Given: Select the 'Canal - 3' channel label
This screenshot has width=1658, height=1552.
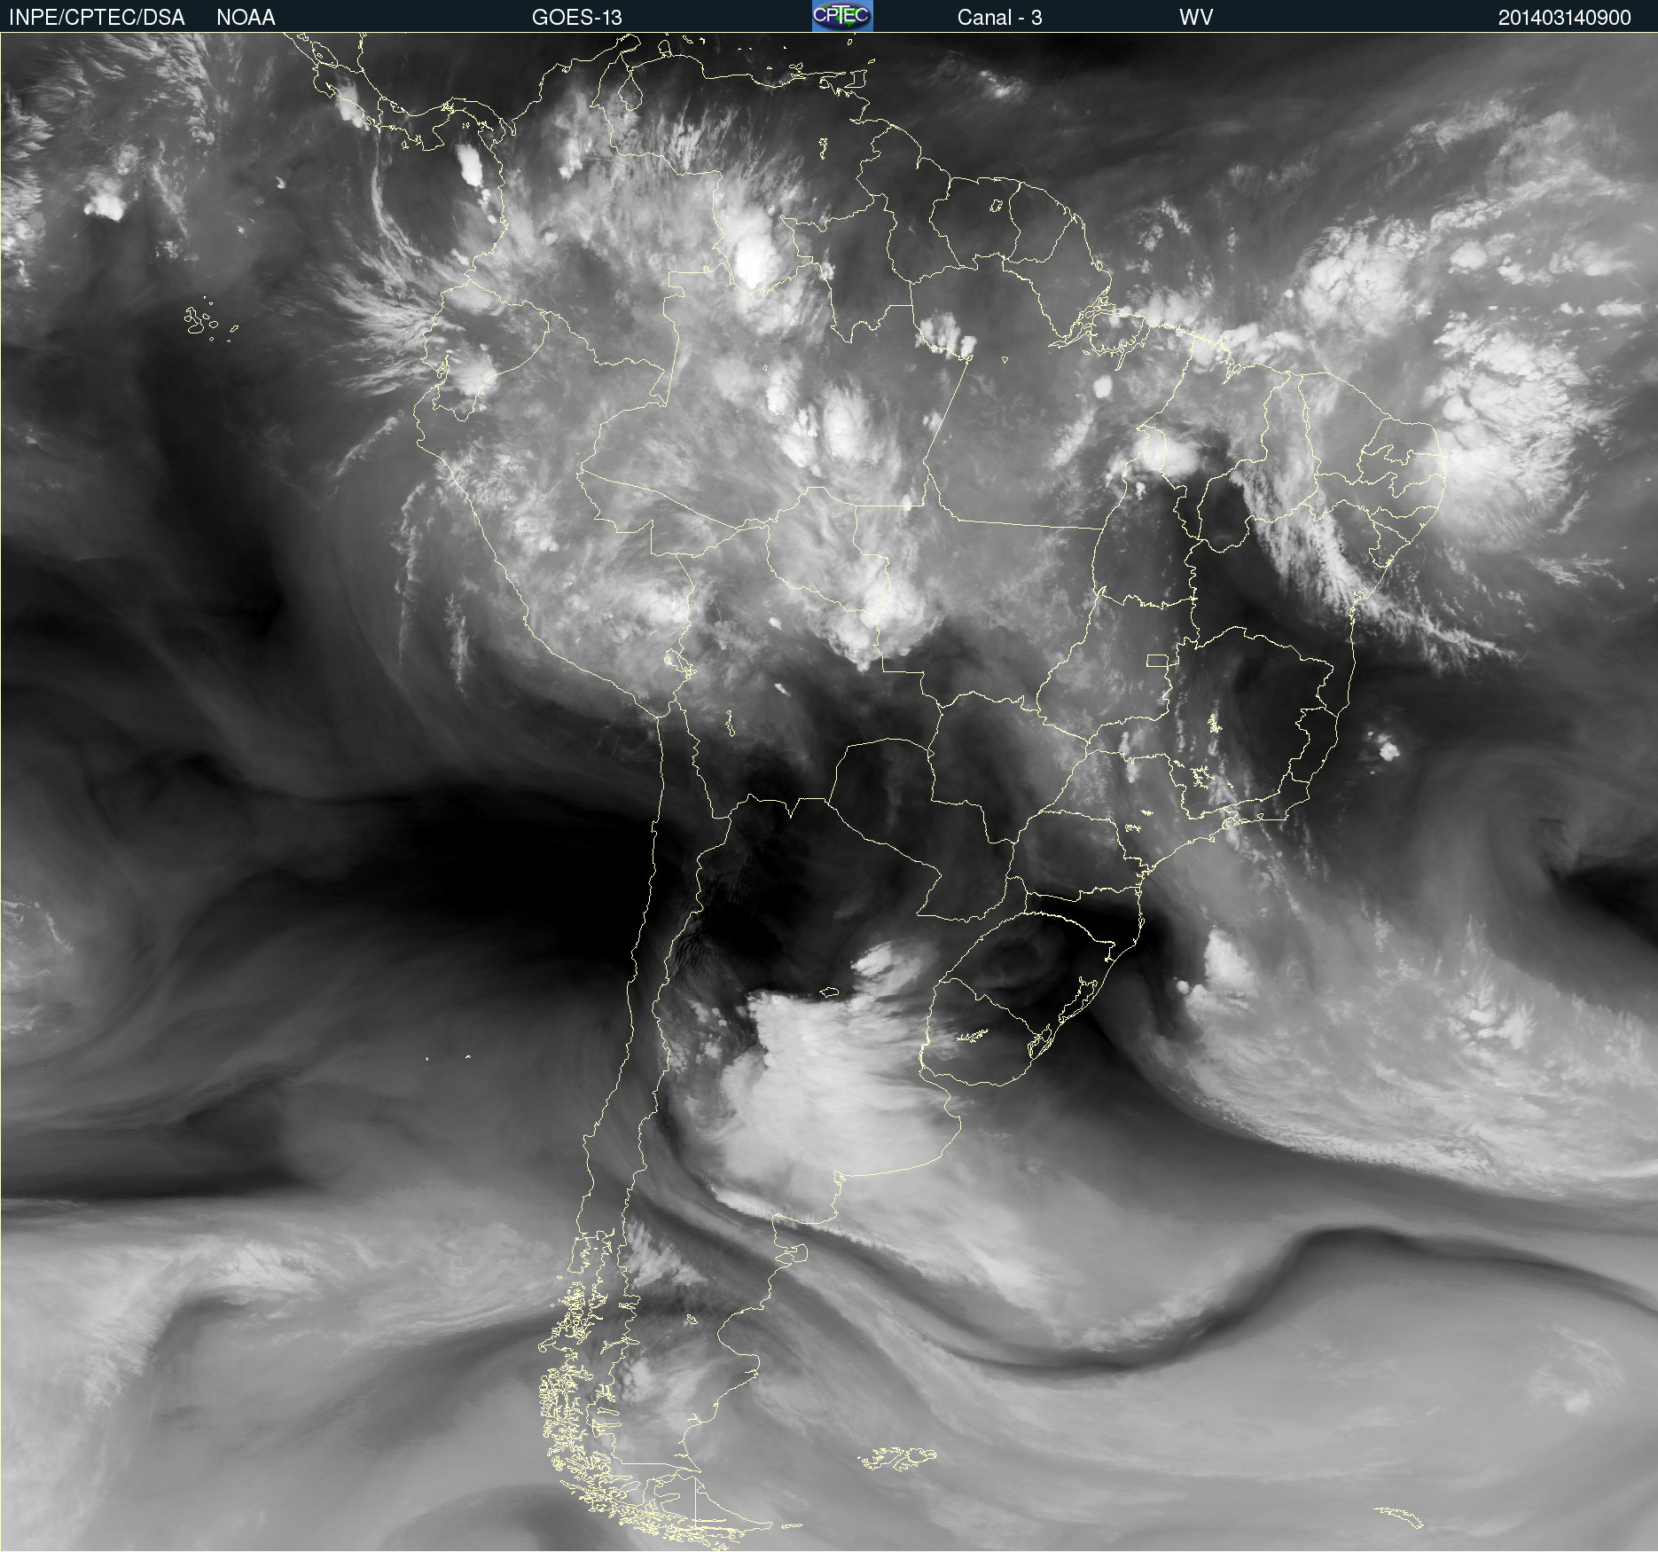Looking at the screenshot, I should (999, 18).
